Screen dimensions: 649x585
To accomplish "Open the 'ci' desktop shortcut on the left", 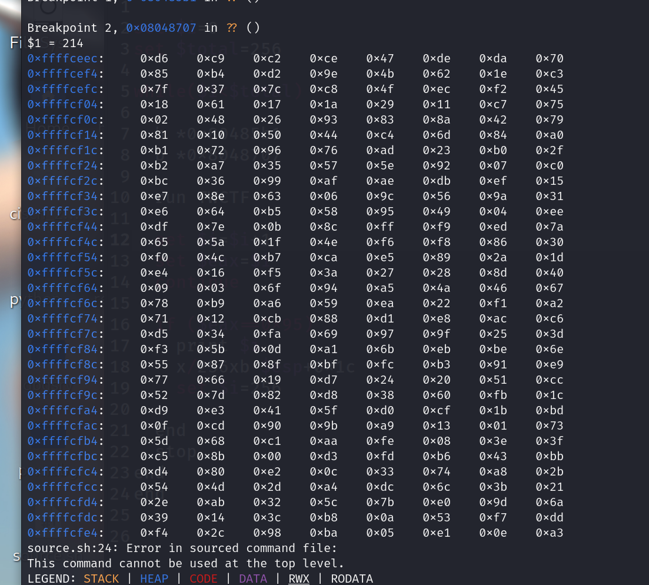I will click(14, 214).
